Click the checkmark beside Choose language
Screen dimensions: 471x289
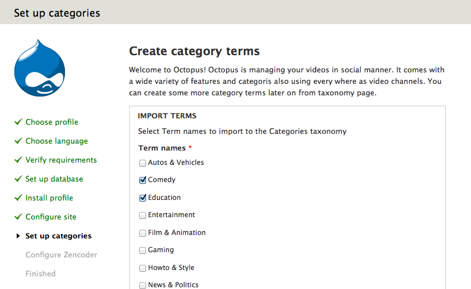(18, 141)
